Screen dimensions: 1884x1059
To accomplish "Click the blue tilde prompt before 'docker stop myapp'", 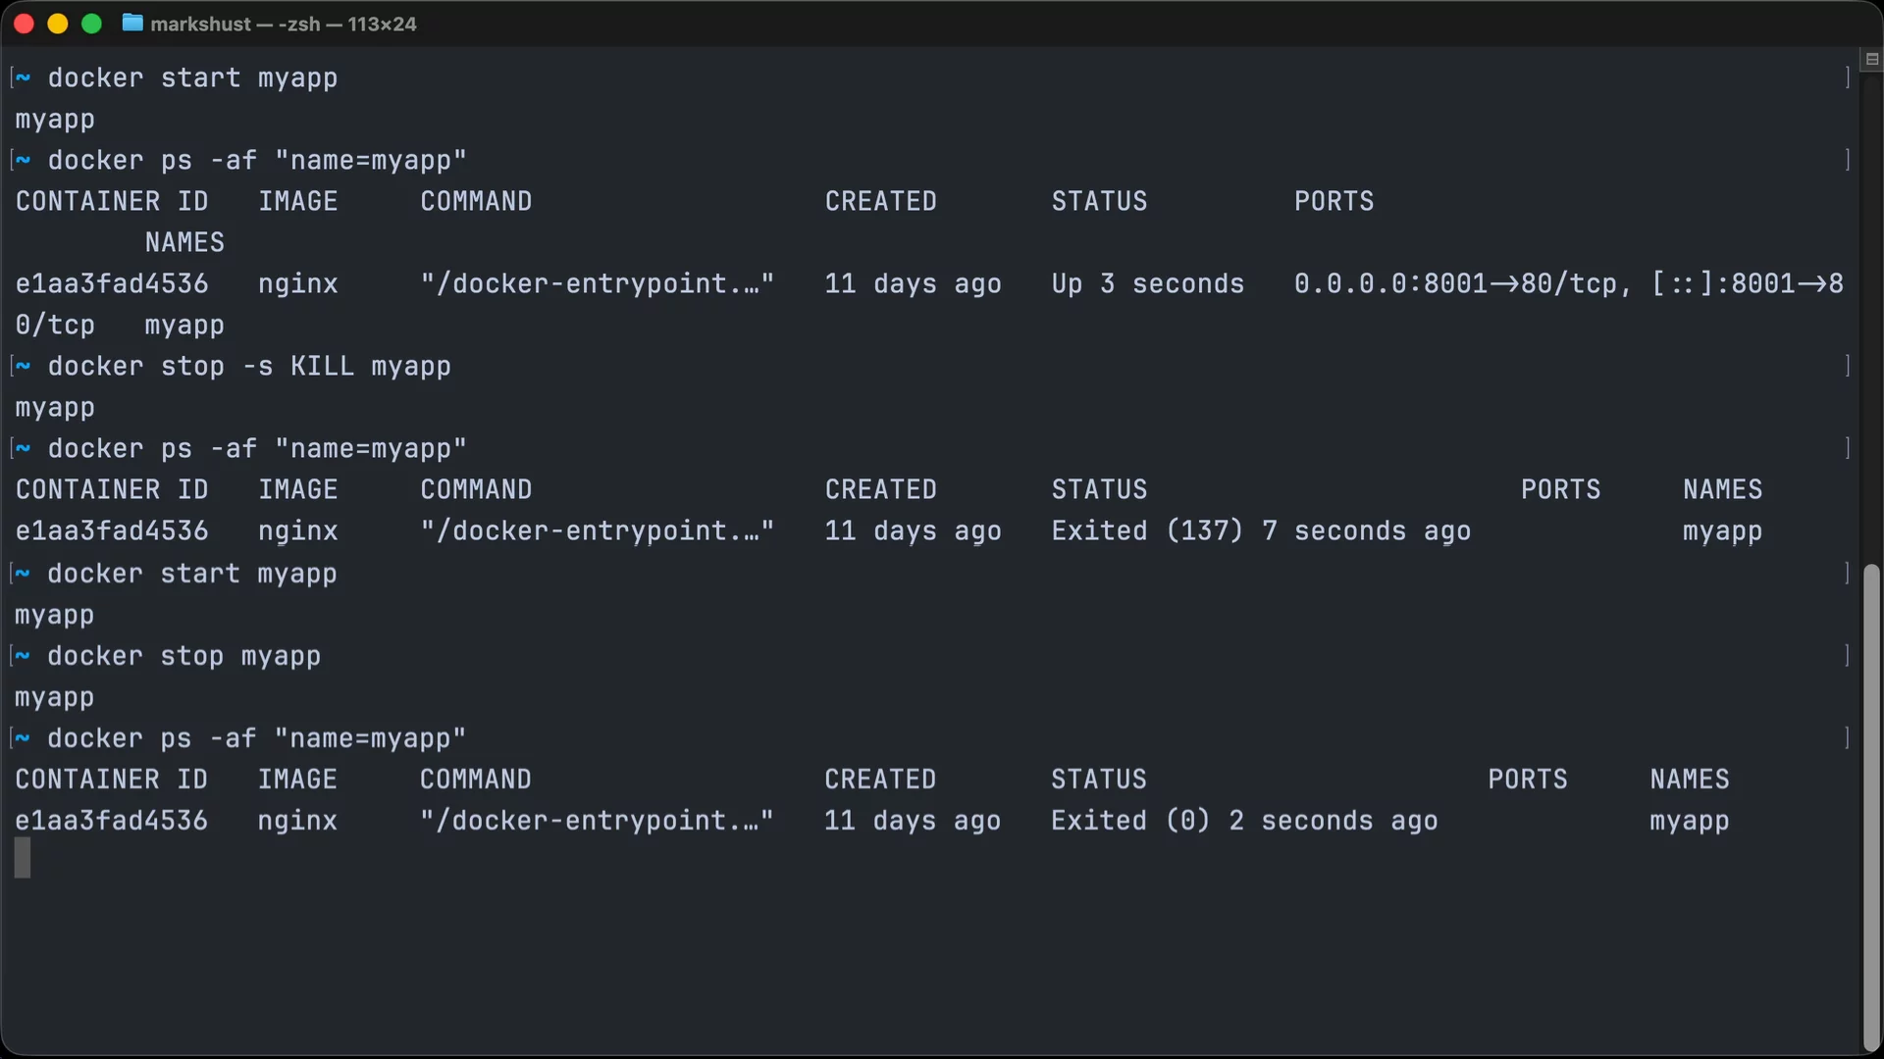I will pyautogui.click(x=23, y=655).
